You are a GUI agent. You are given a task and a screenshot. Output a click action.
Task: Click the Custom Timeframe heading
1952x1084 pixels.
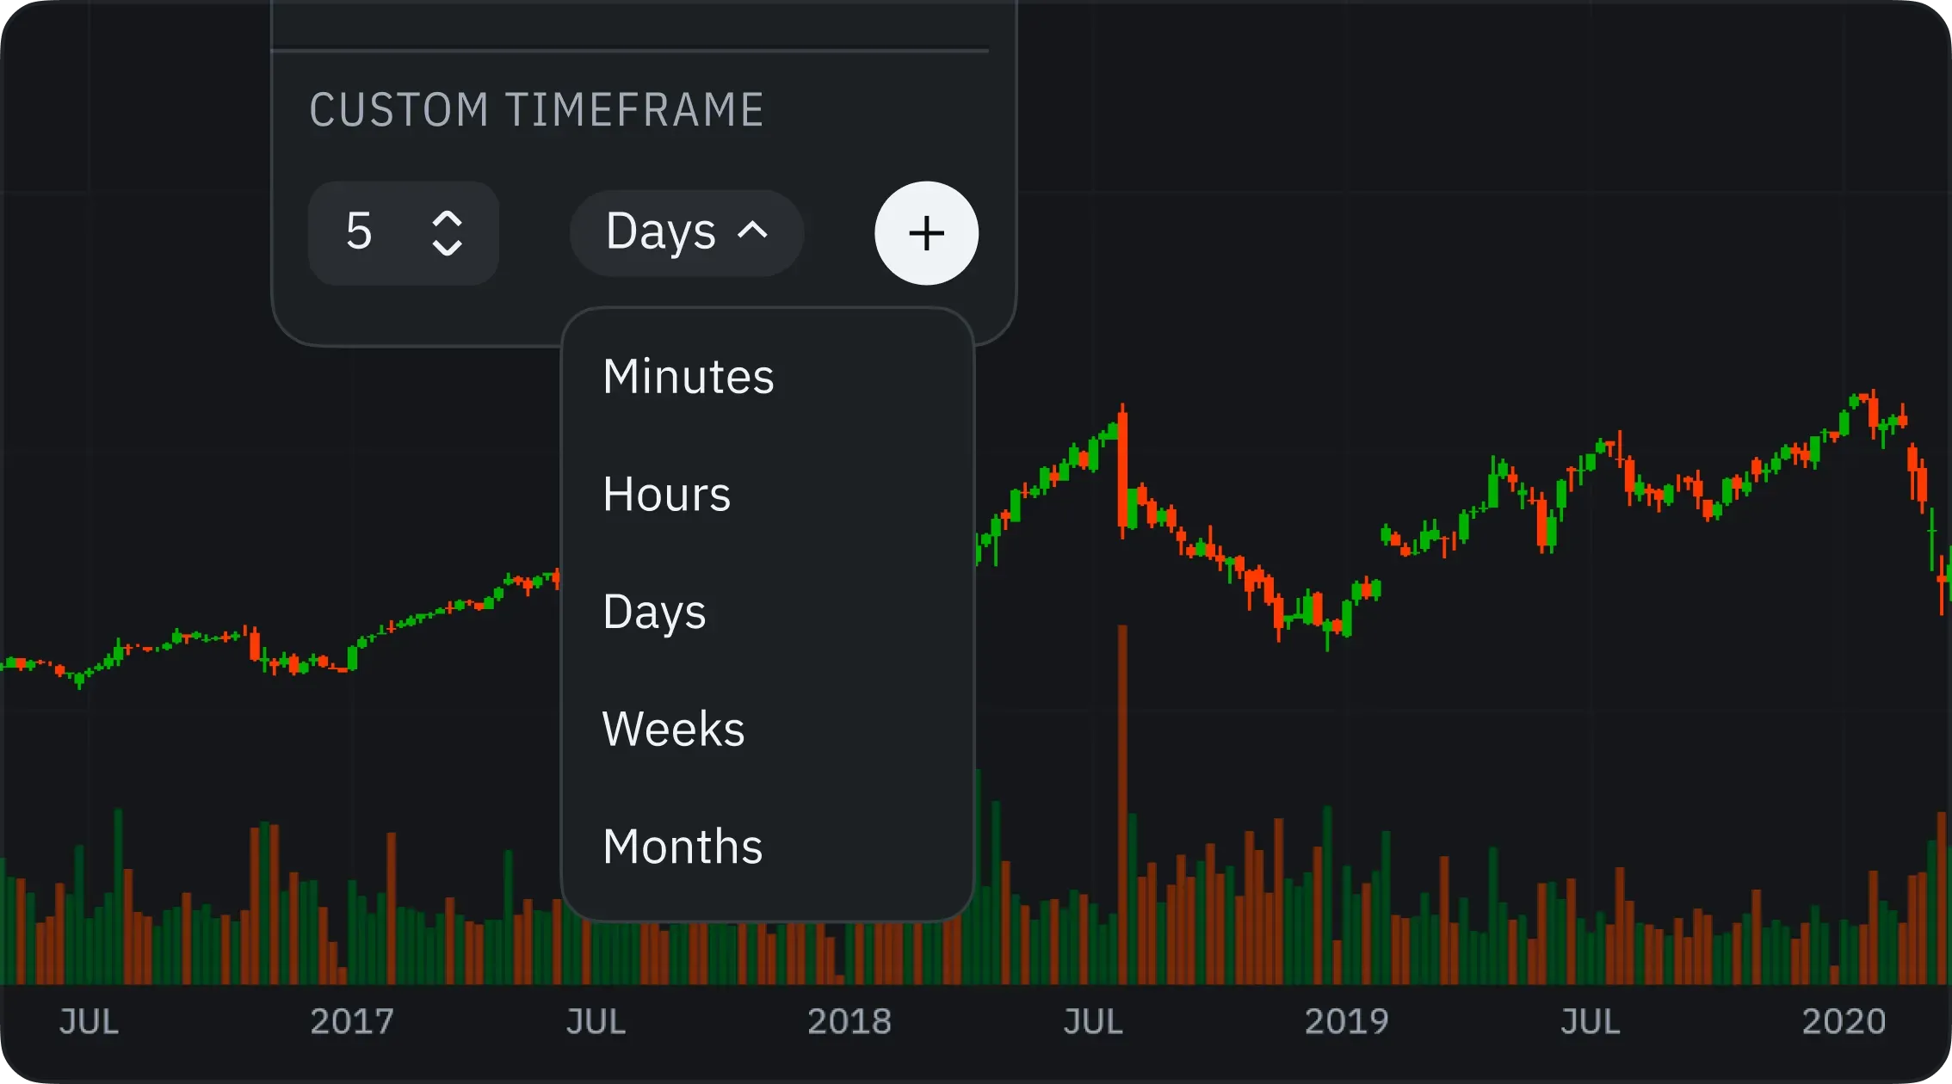click(536, 110)
